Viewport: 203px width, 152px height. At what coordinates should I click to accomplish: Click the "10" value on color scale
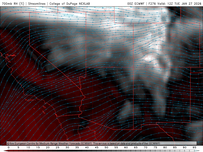click(x=28, y=147)
